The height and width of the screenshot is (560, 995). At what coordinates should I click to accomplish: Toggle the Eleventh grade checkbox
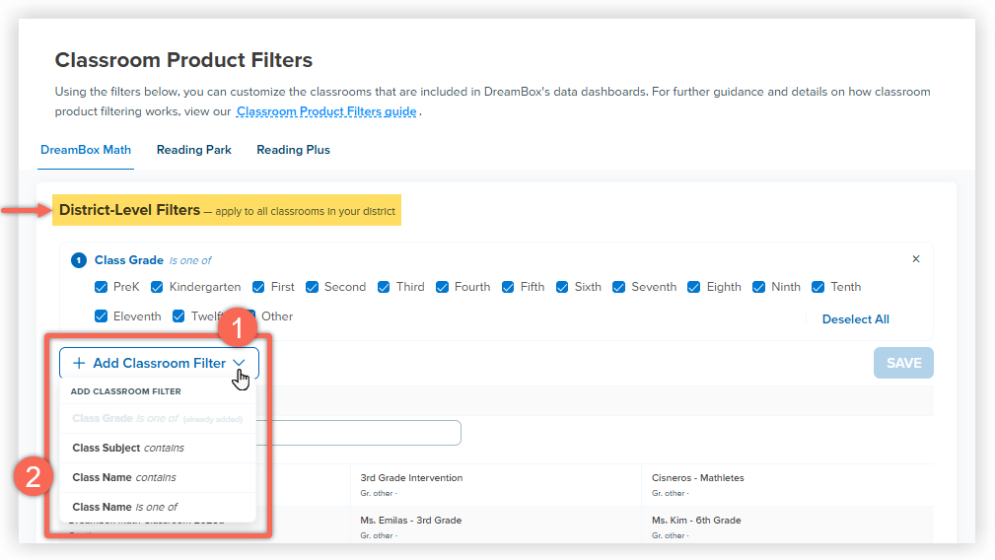click(101, 315)
